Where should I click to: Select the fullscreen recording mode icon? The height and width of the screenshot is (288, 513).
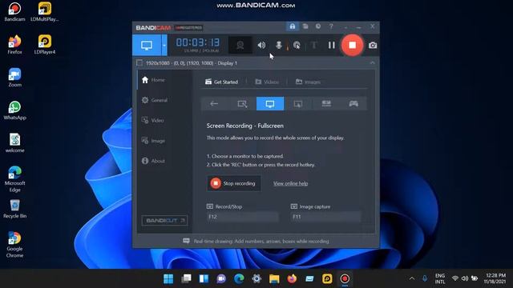[270, 104]
